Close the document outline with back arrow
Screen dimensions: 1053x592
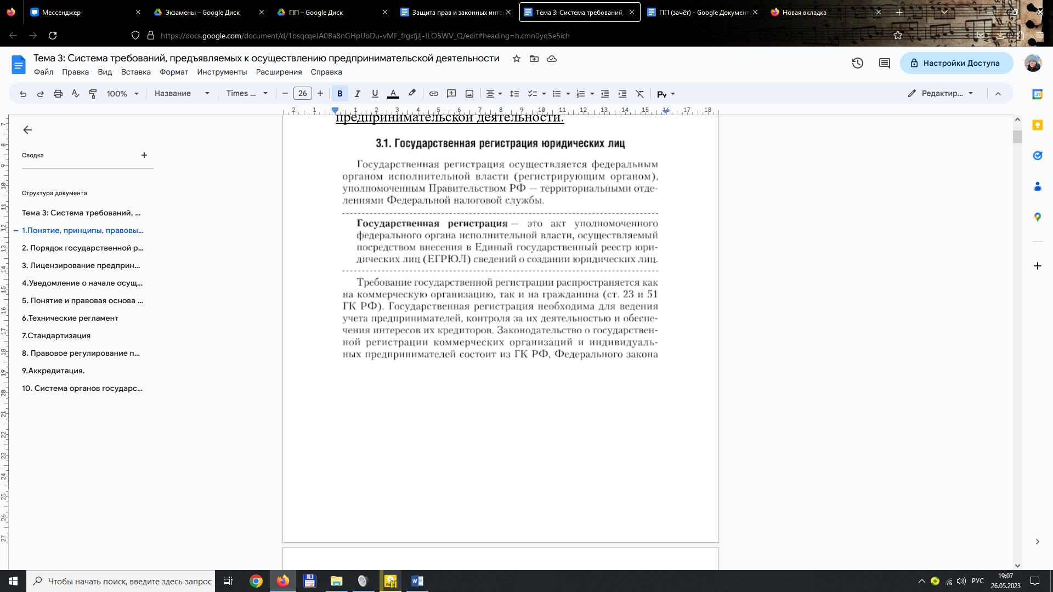(27, 130)
